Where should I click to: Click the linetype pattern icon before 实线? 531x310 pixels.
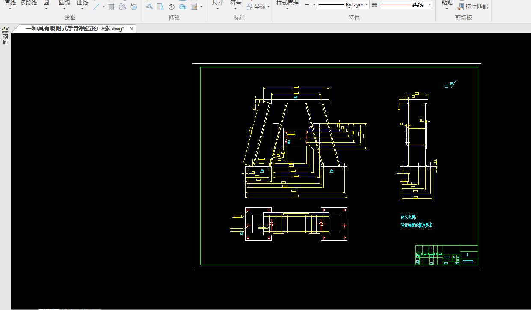[x=374, y=5]
